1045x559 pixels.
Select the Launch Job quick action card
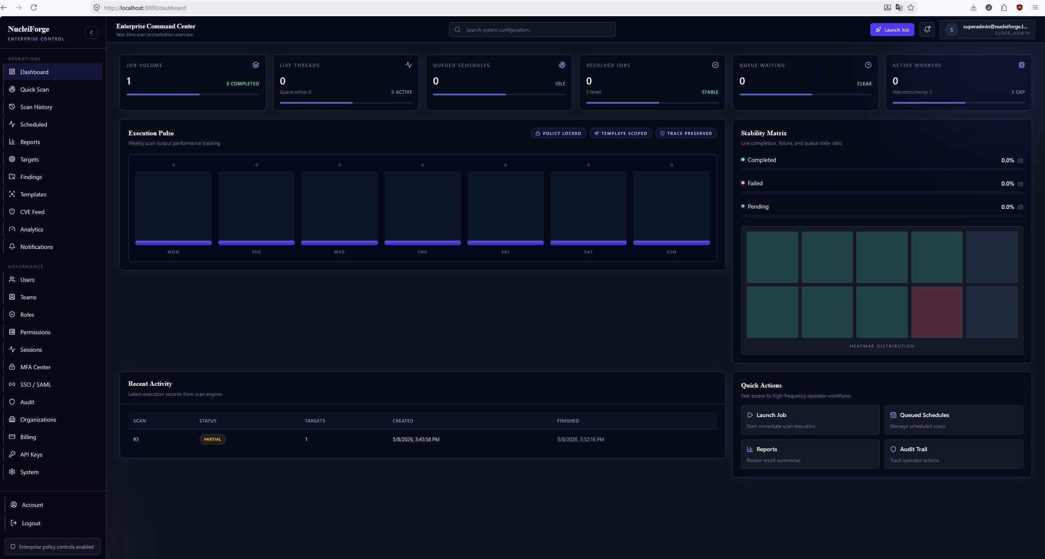(x=810, y=420)
